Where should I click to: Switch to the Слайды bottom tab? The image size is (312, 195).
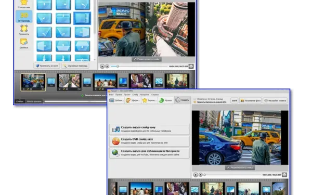pyautogui.click(x=20, y=101)
